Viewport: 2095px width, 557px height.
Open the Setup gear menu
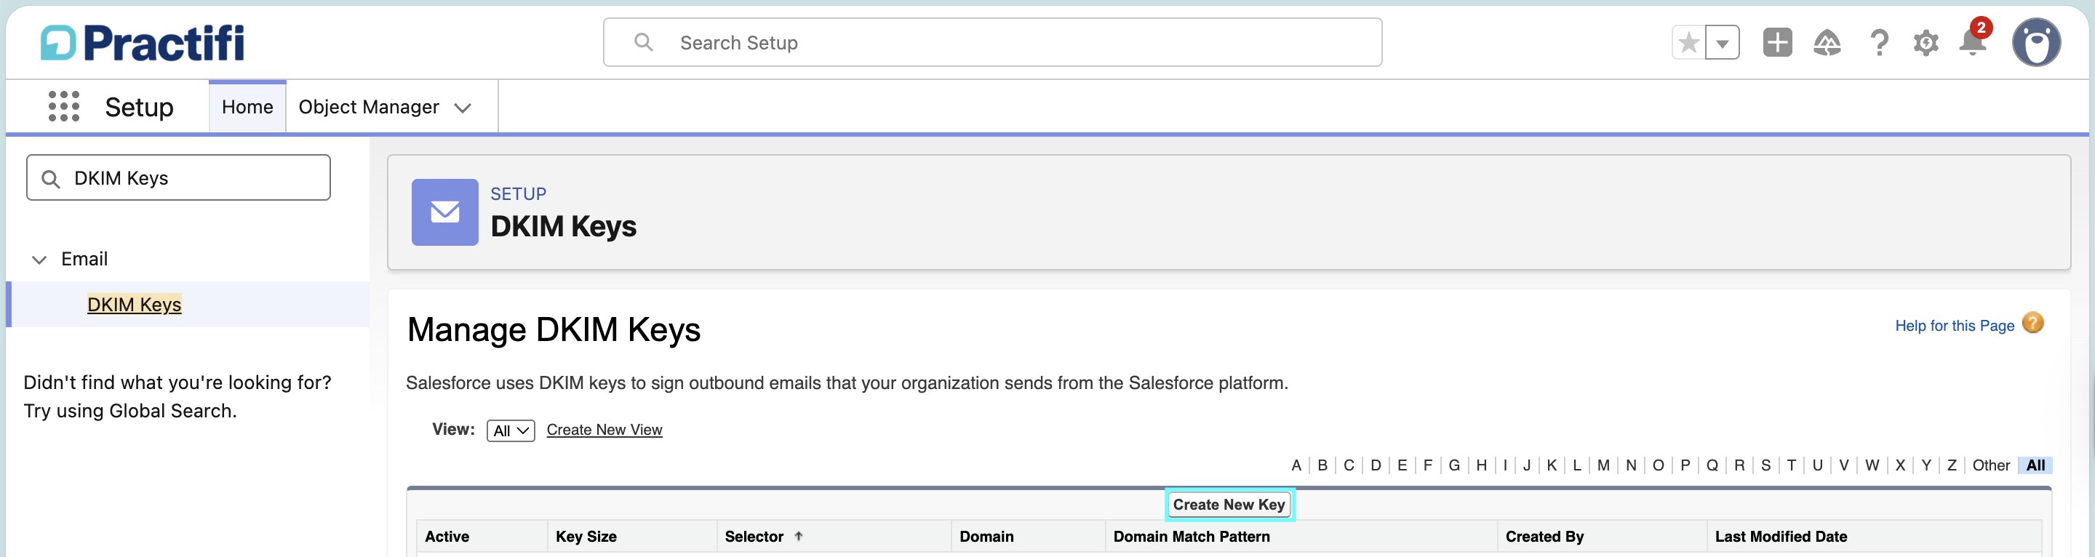1926,42
